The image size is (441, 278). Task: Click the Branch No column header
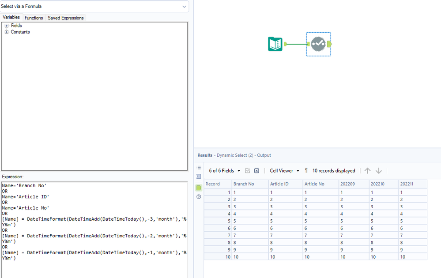pyautogui.click(x=250, y=184)
